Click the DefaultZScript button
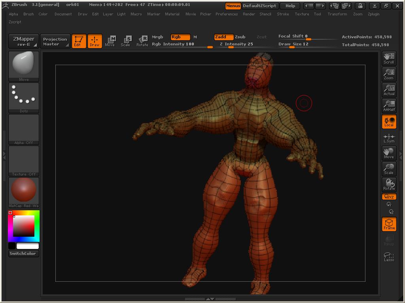Screen dimensions: 405x303 tap(259, 6)
